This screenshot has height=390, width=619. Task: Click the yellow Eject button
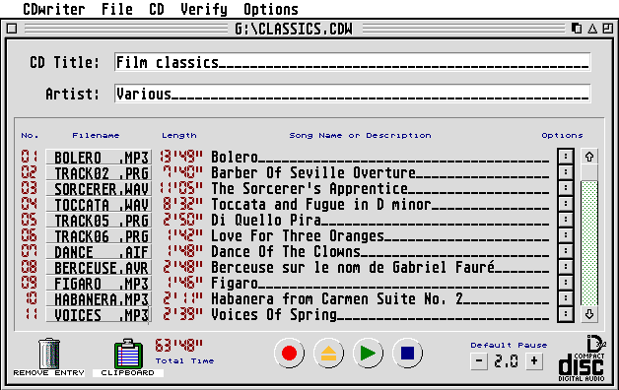point(328,353)
